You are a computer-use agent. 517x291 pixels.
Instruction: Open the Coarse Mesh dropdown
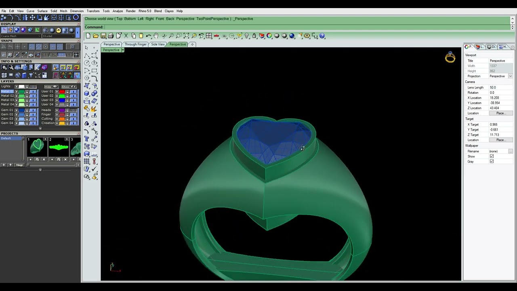[x=21, y=36]
